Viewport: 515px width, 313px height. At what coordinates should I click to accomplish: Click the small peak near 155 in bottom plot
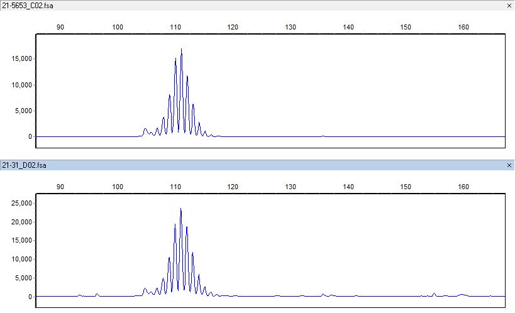click(434, 294)
